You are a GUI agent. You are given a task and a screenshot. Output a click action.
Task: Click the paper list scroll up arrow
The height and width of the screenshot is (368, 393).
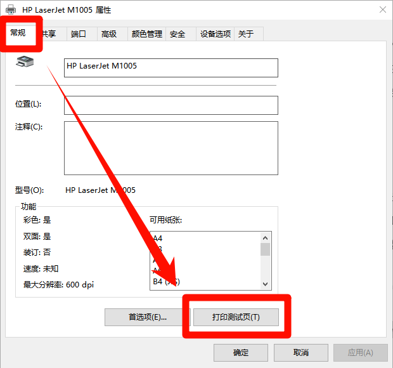[266, 237]
